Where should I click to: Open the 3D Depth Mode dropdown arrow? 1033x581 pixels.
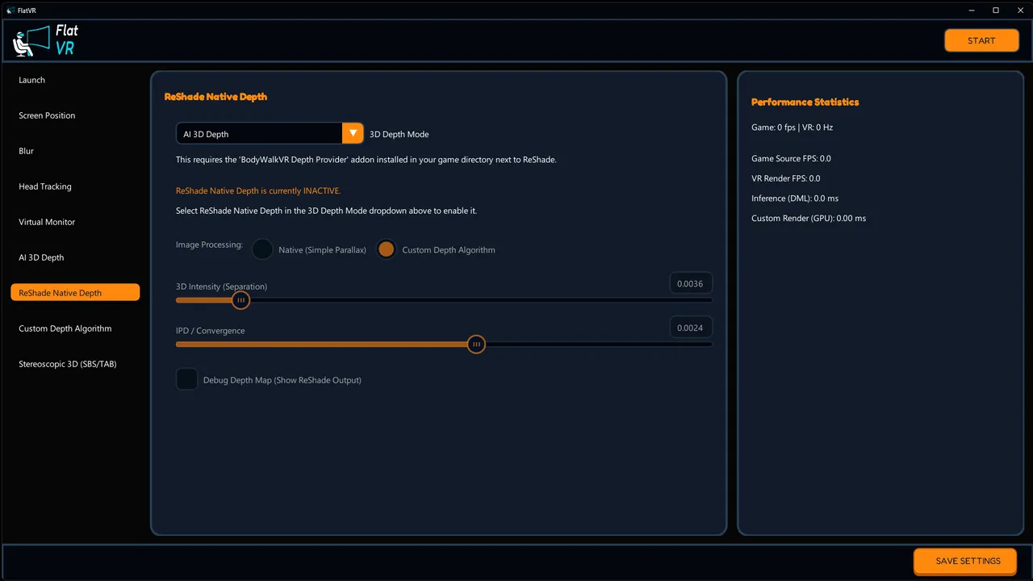coord(353,133)
